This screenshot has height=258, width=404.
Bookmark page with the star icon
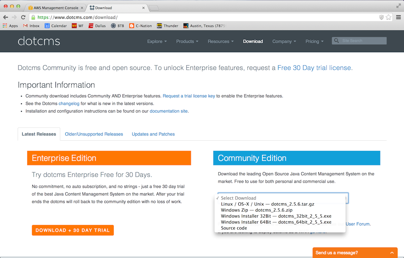pos(389,17)
